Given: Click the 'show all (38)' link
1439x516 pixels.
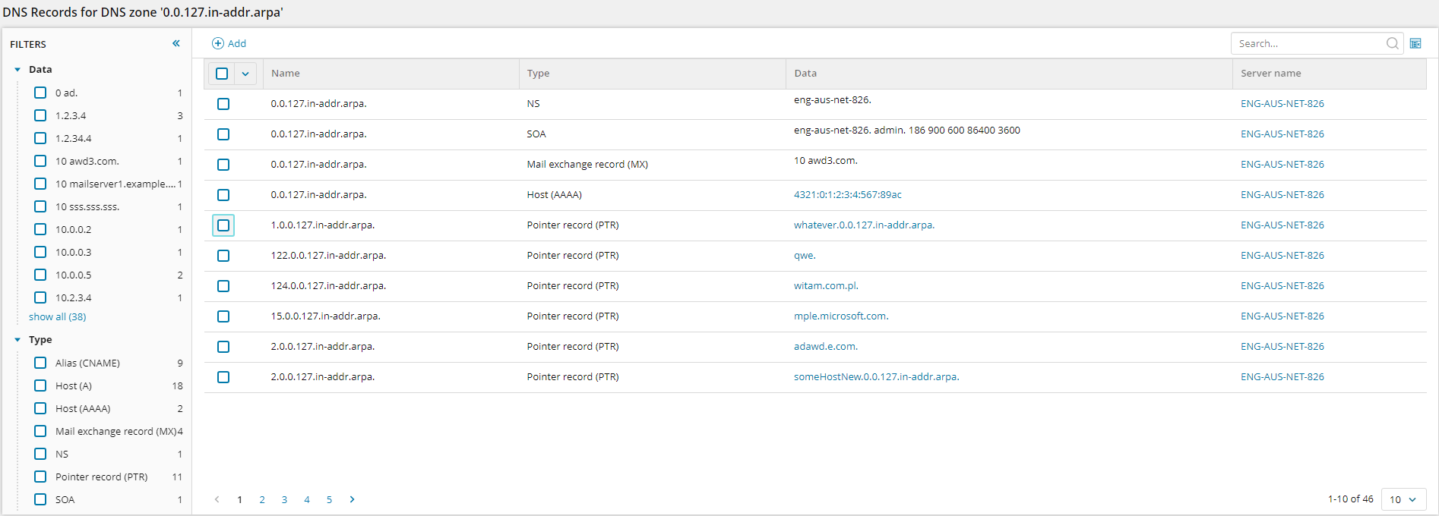Looking at the screenshot, I should (x=58, y=316).
